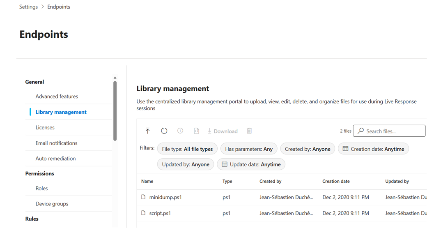Expand the Created by filter

[308, 149]
